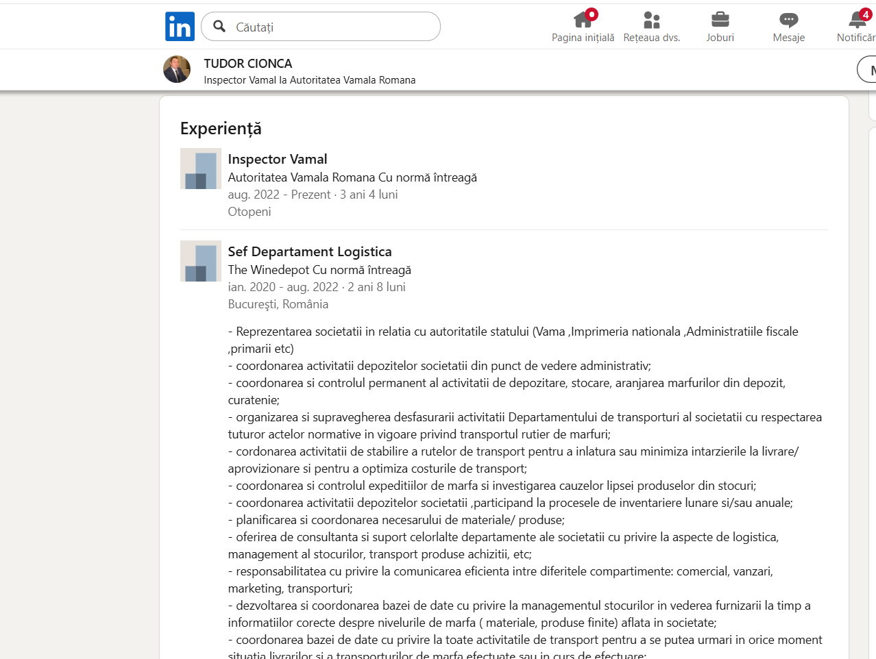876x659 pixels.
Task: Click the Joburi briefcase icon
Action: coord(720,19)
